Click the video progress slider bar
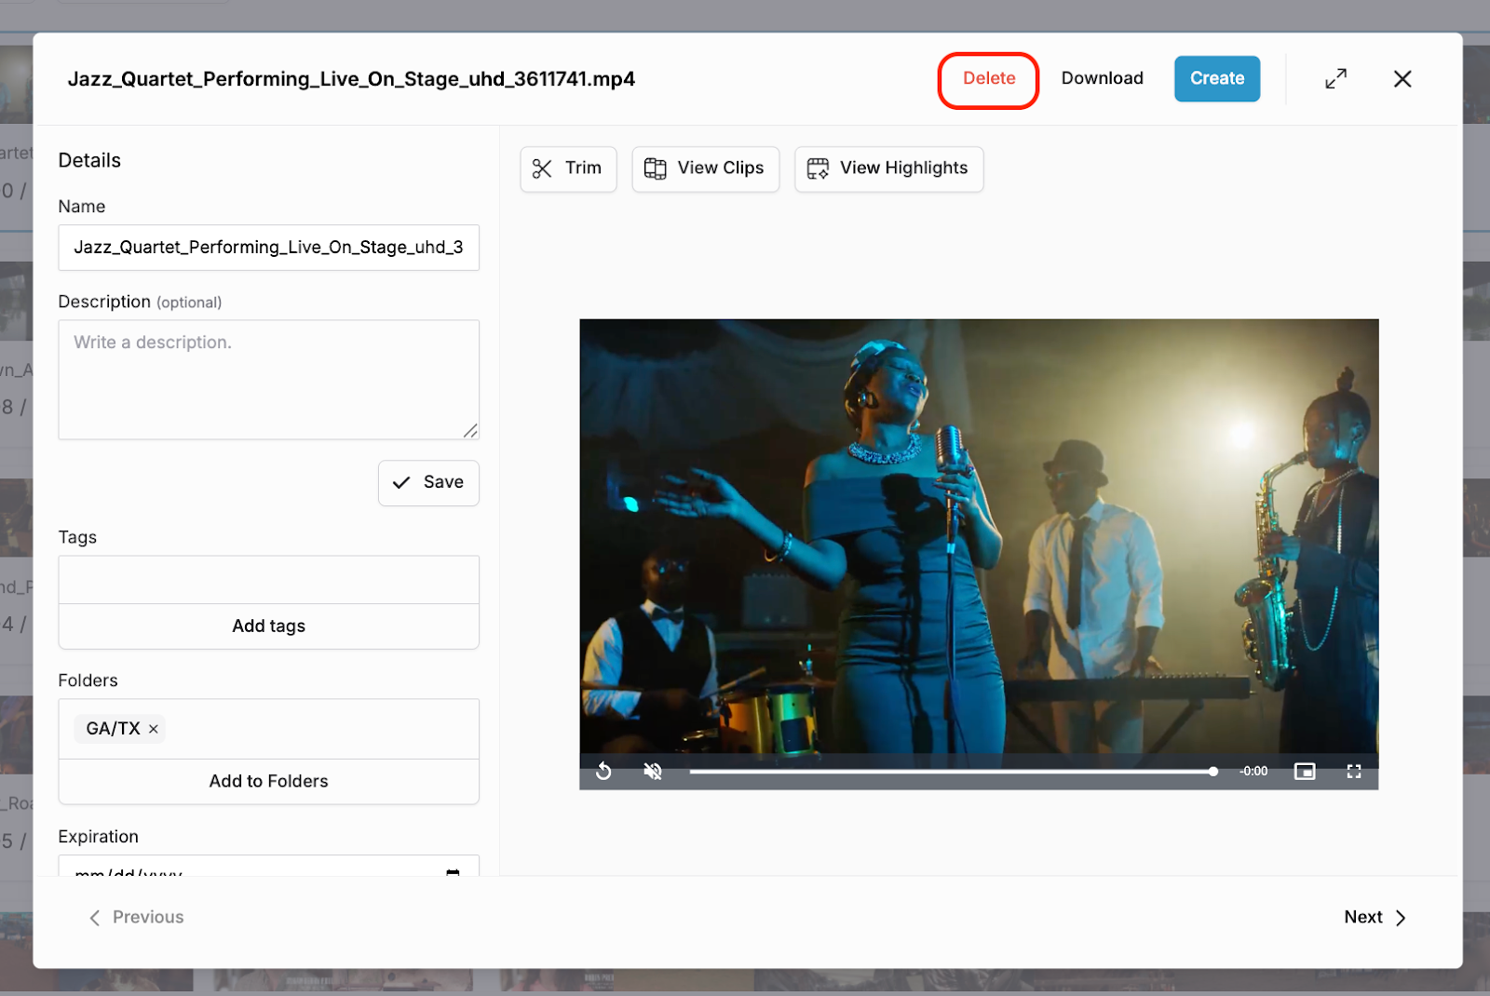Viewport: 1490px width, 996px height. 950,772
